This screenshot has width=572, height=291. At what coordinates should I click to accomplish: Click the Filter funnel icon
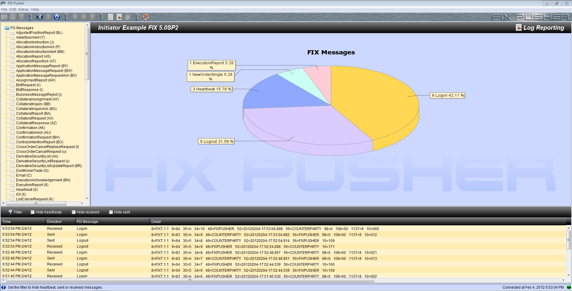click(x=10, y=212)
